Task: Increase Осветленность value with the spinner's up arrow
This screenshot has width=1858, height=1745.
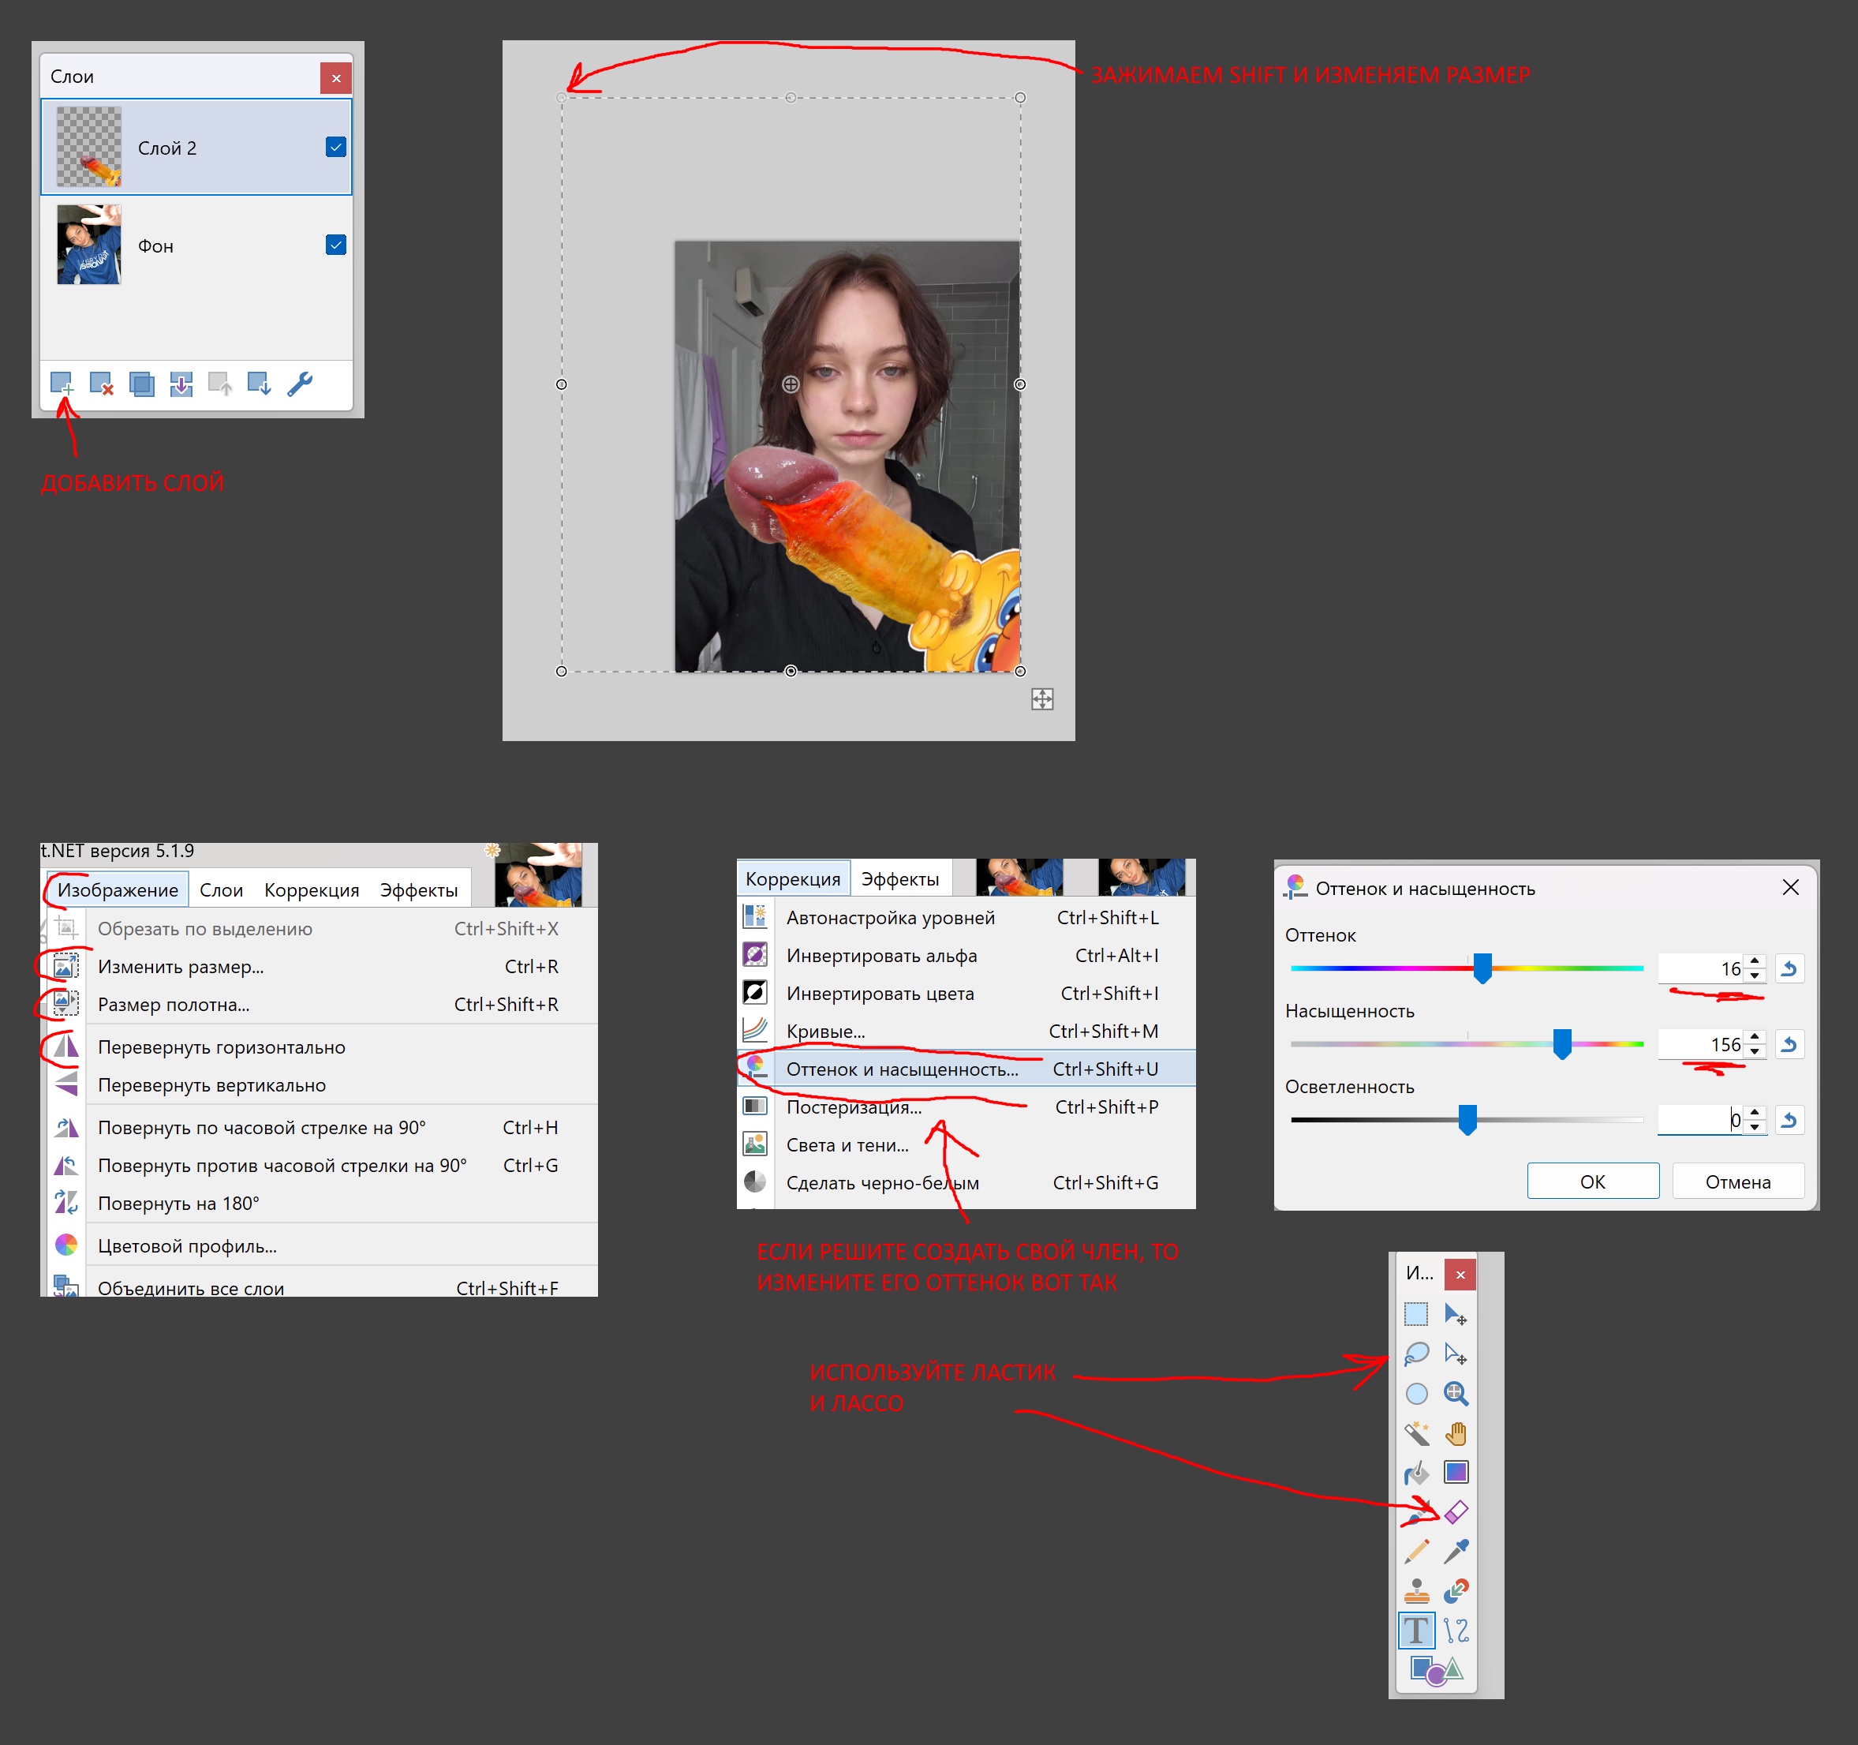Action: click(x=1755, y=1113)
